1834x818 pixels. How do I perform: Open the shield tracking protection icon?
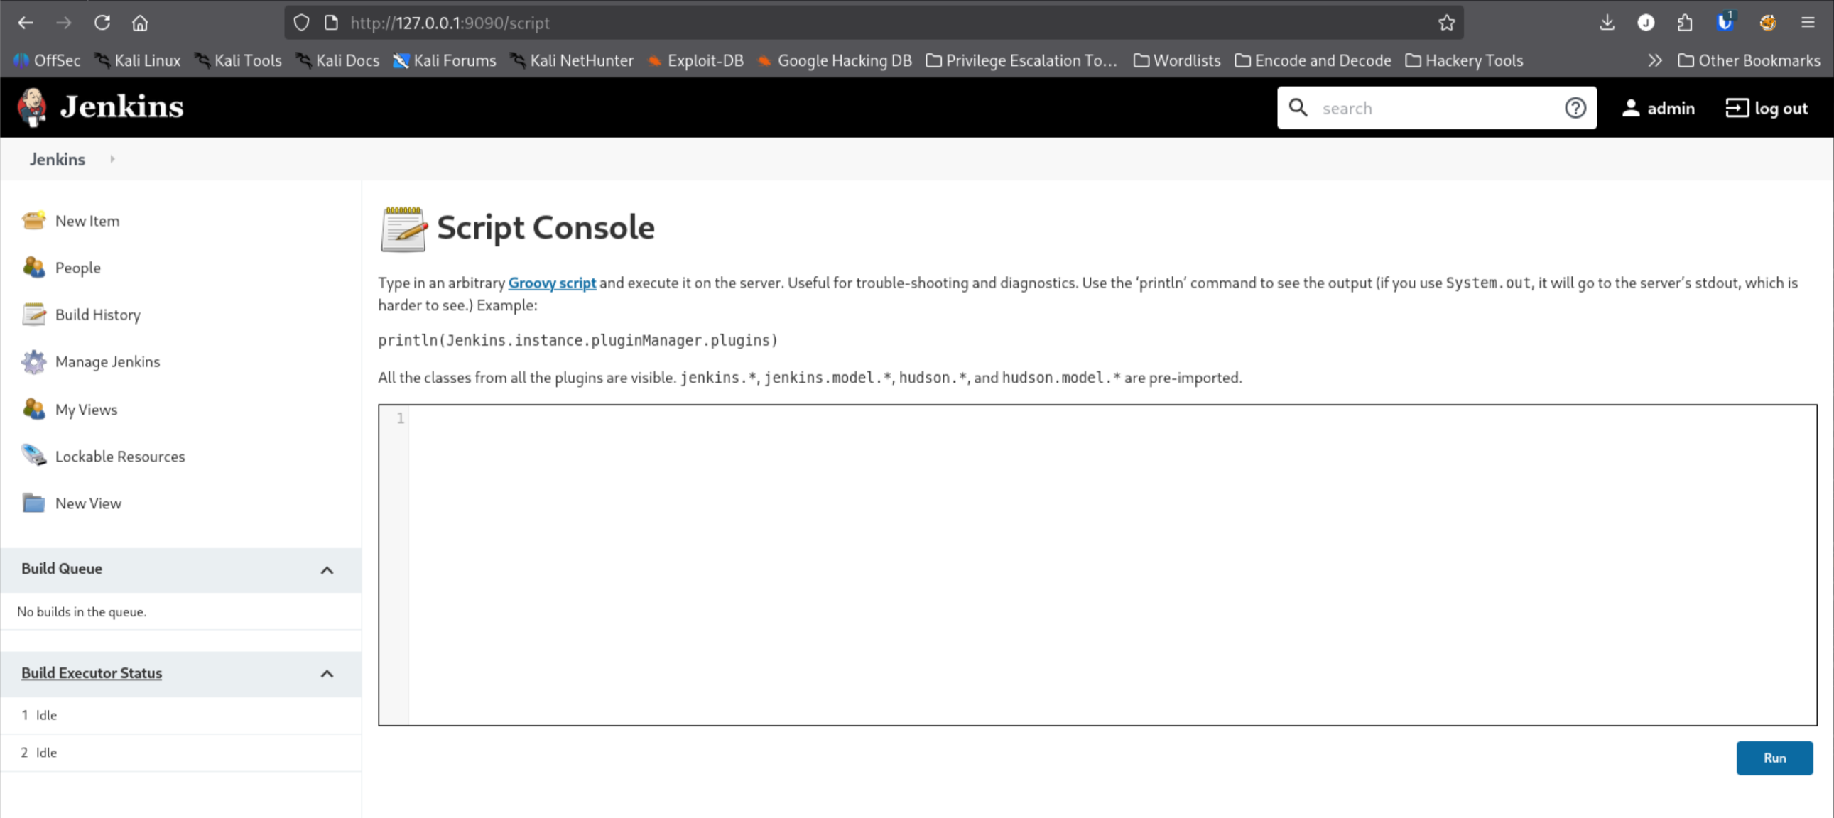301,23
